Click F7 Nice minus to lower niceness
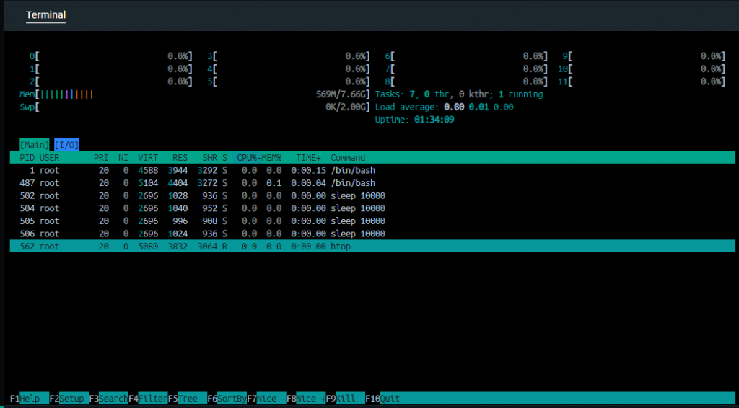 tap(267, 399)
